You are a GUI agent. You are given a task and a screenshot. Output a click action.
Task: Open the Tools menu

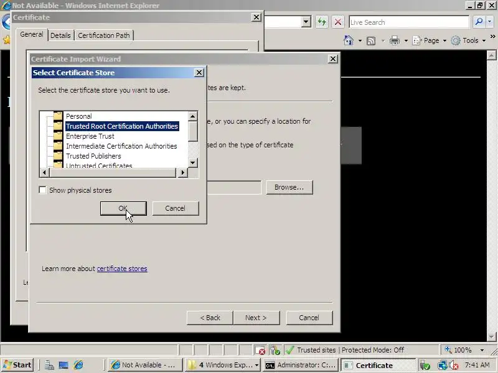tap(469, 40)
